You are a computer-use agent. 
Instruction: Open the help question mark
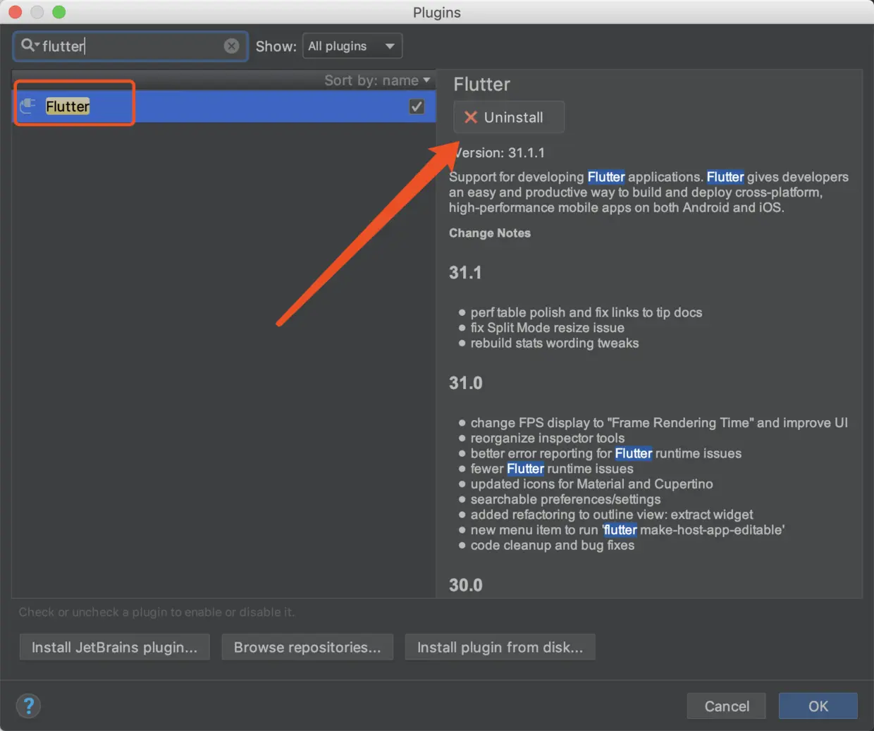tap(28, 706)
